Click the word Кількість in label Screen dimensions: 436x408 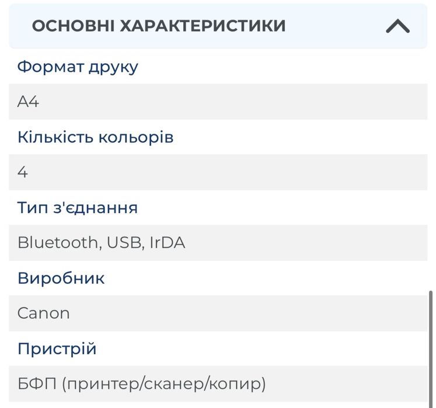(53, 137)
